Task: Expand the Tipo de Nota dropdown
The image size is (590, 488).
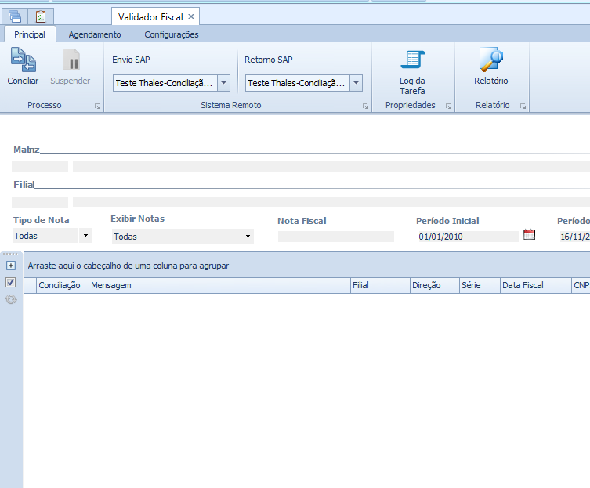Action: pos(85,236)
